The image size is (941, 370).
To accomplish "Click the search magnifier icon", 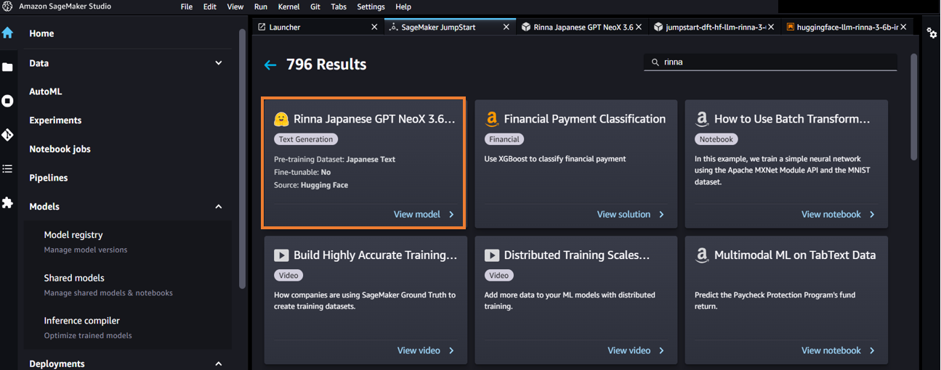I will click(x=655, y=62).
